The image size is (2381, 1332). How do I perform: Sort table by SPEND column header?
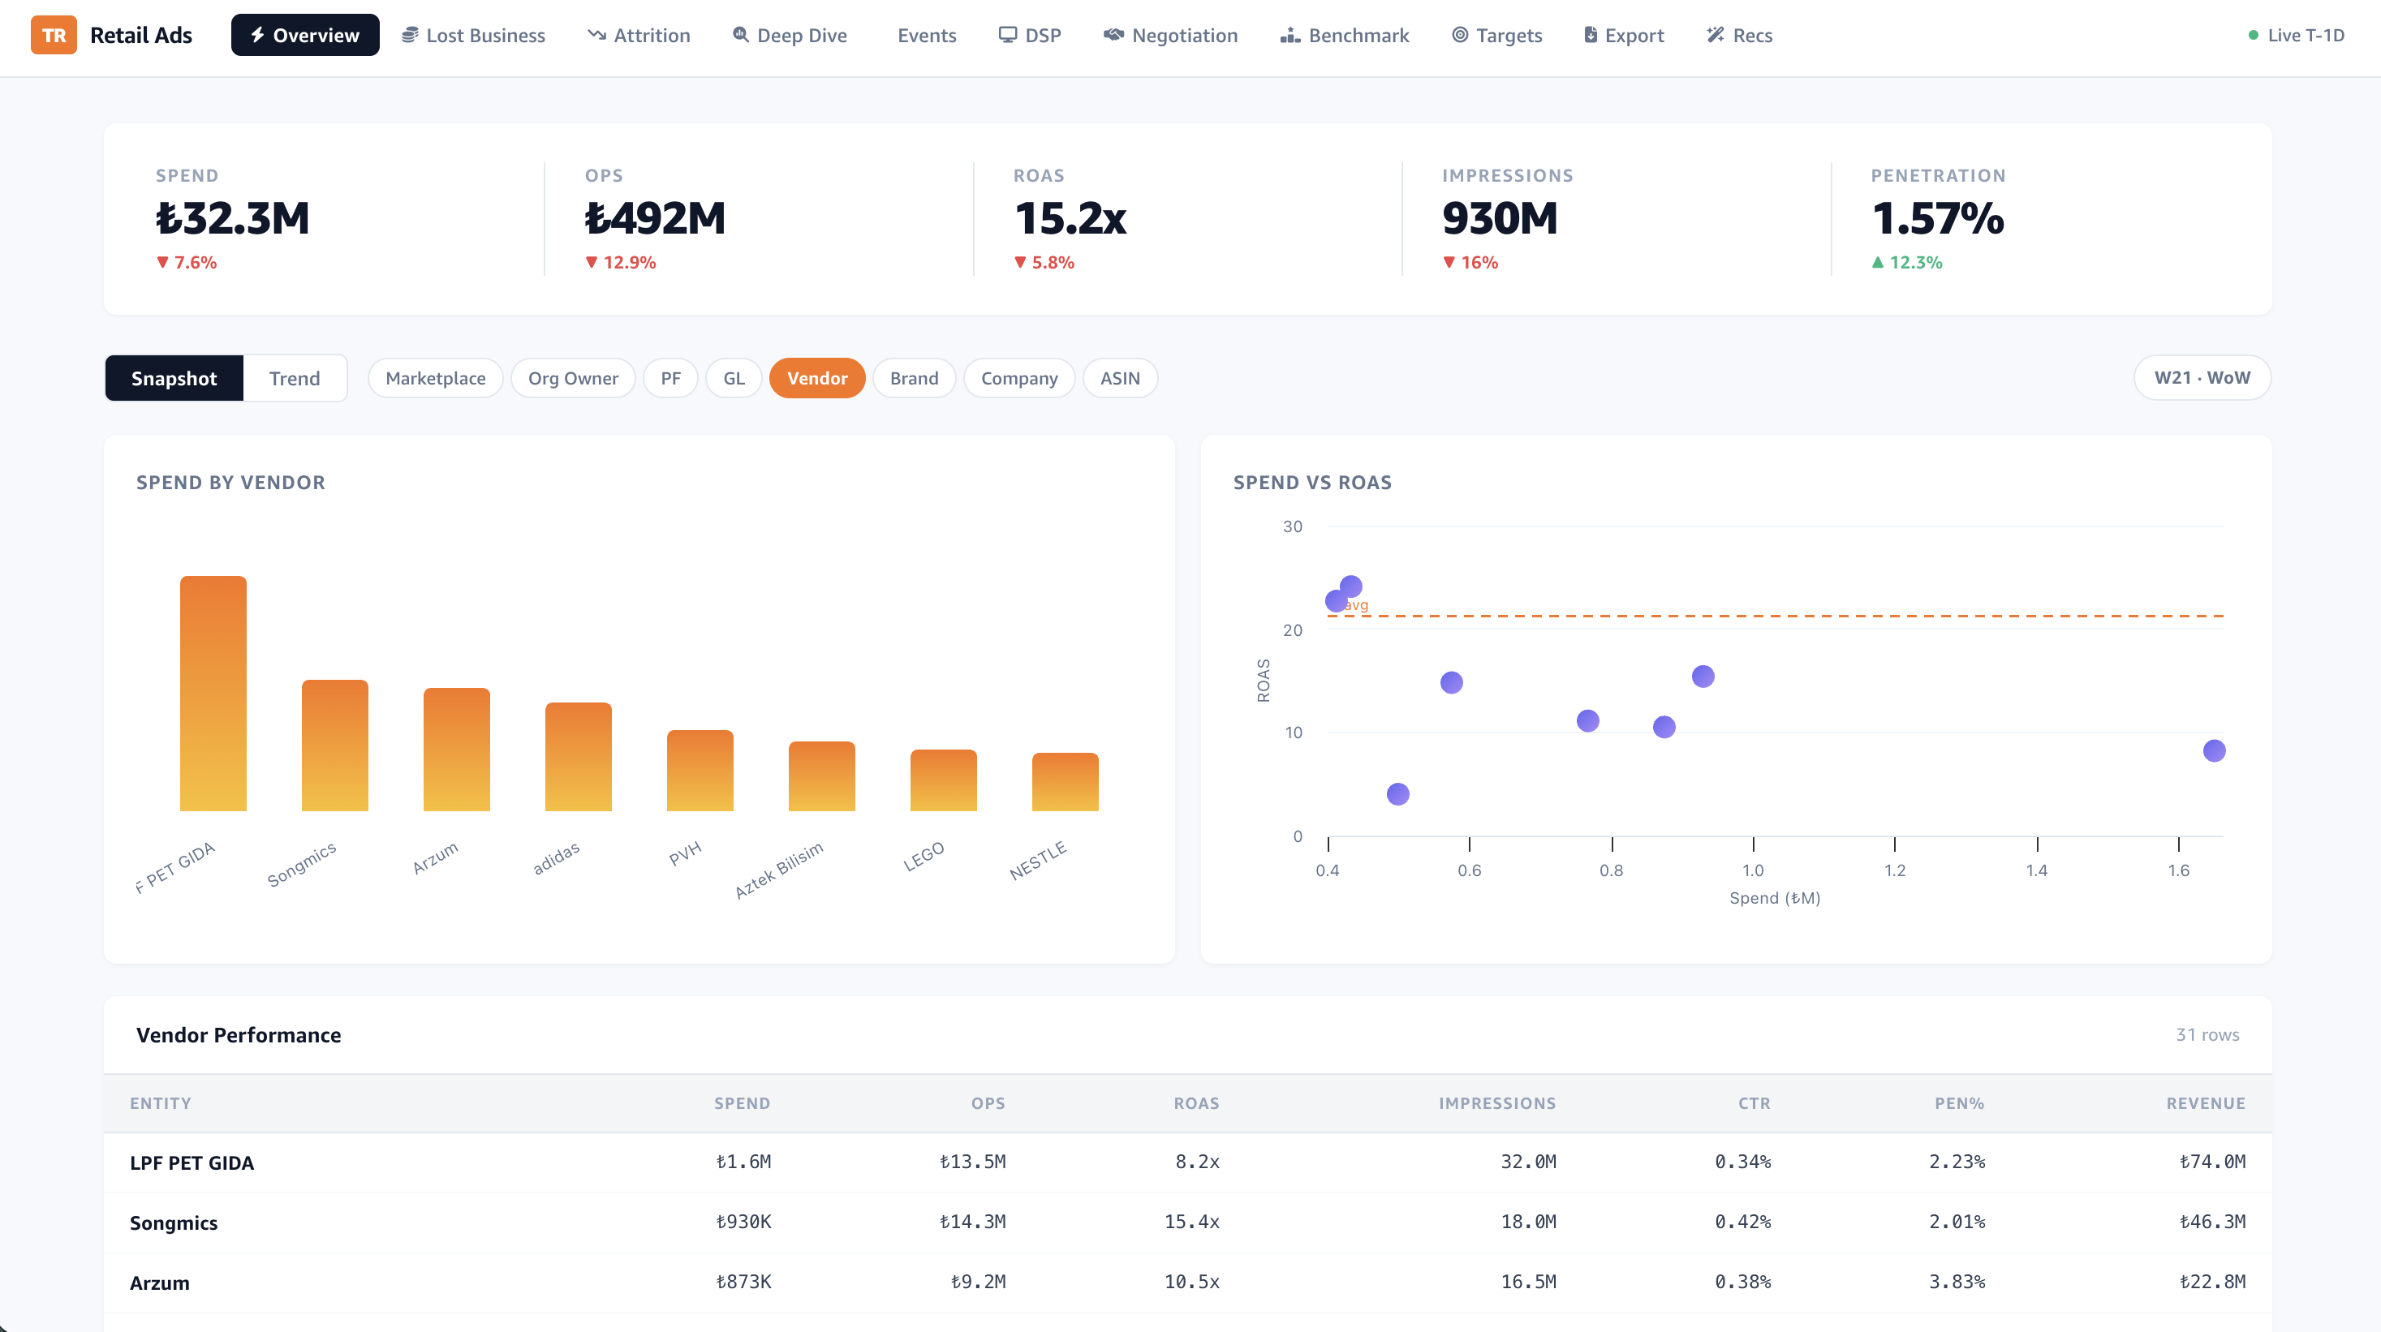click(743, 1103)
